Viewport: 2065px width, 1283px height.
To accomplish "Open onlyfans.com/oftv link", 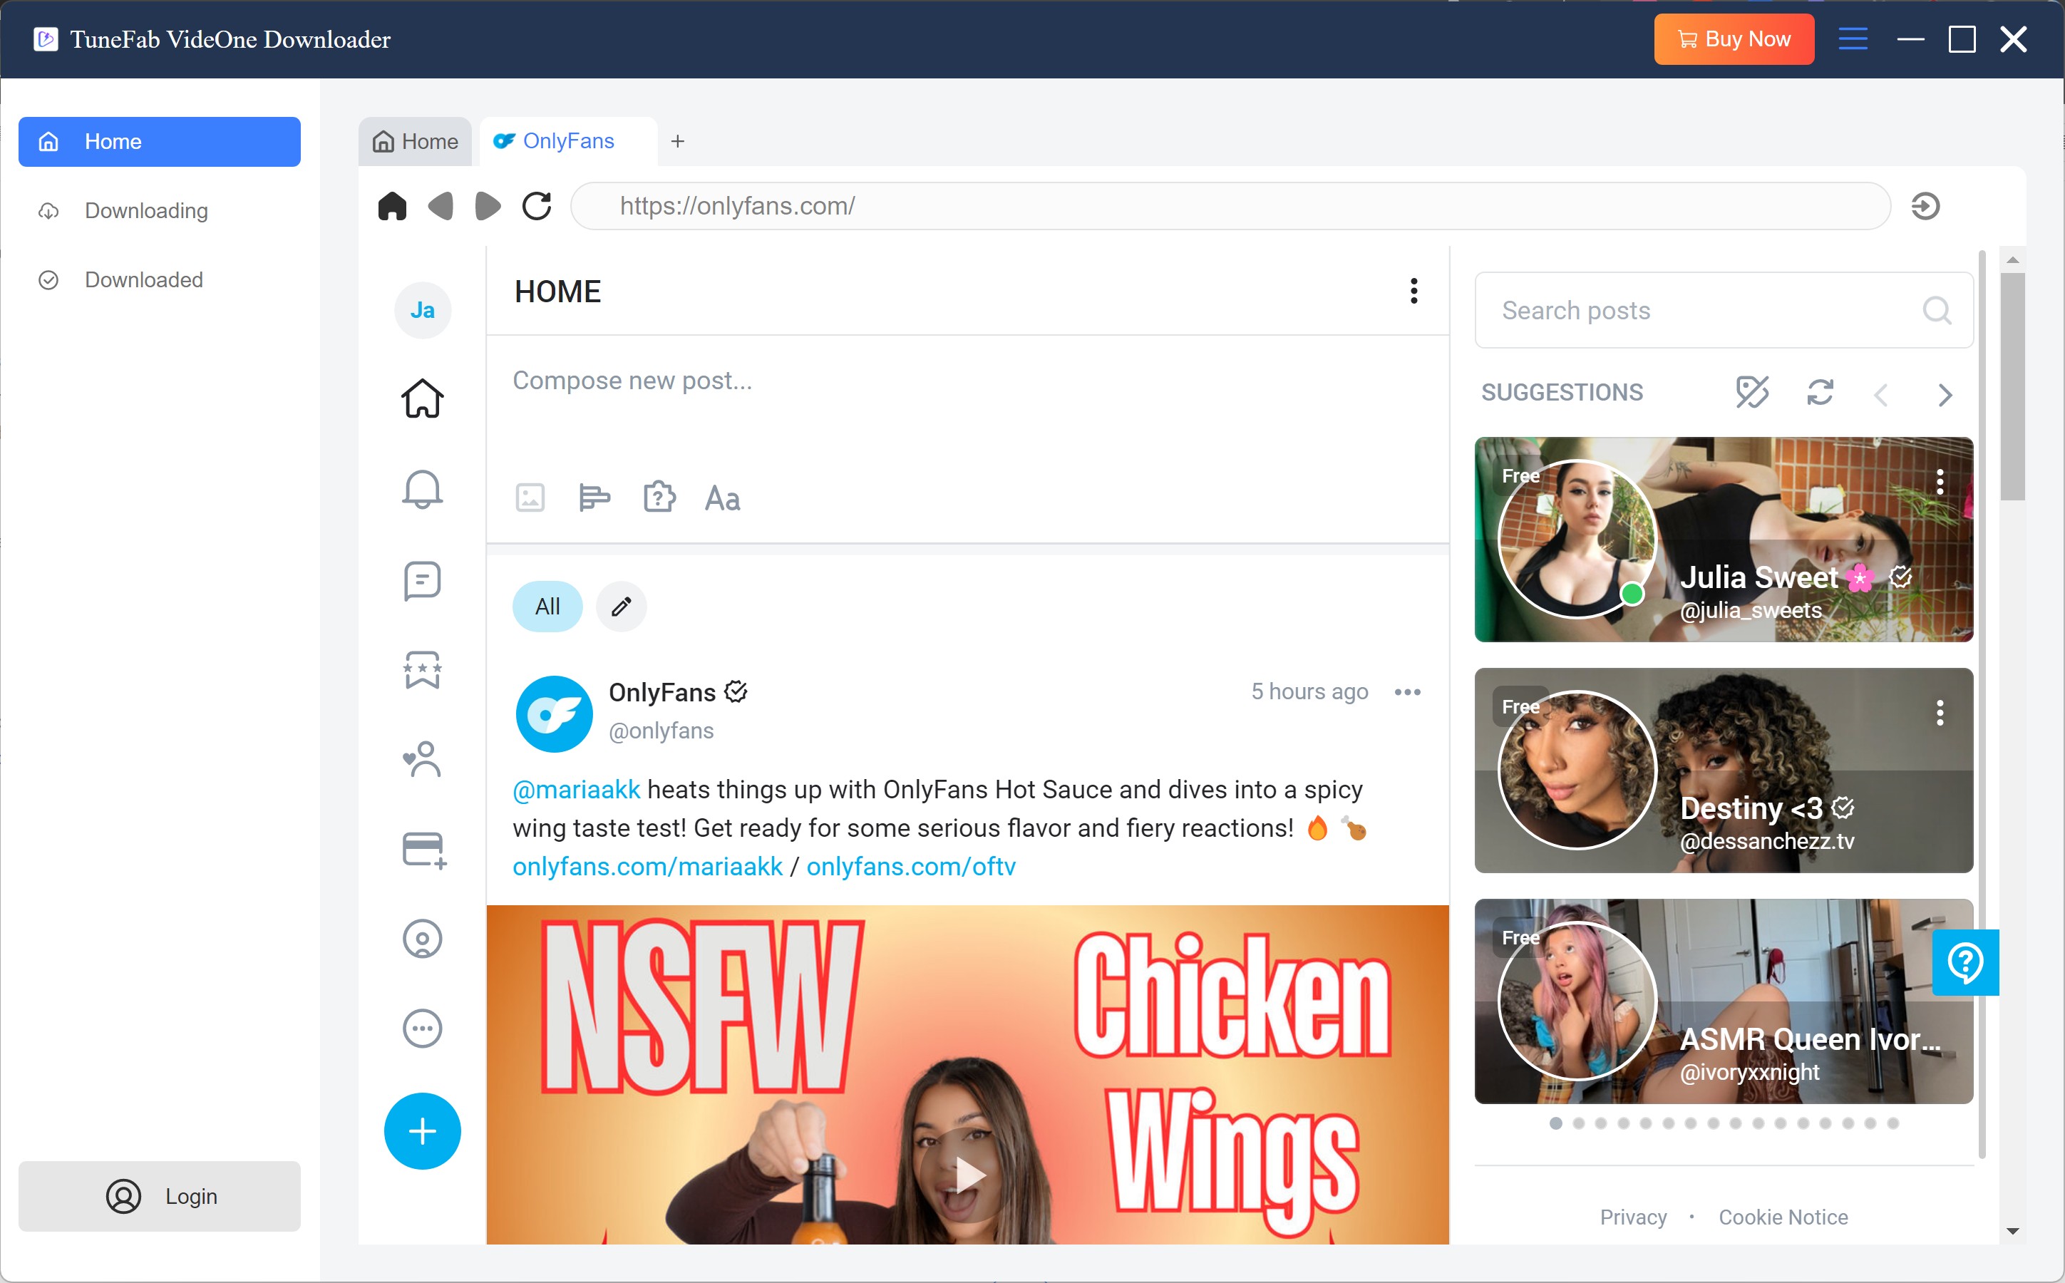I will click(x=910, y=866).
